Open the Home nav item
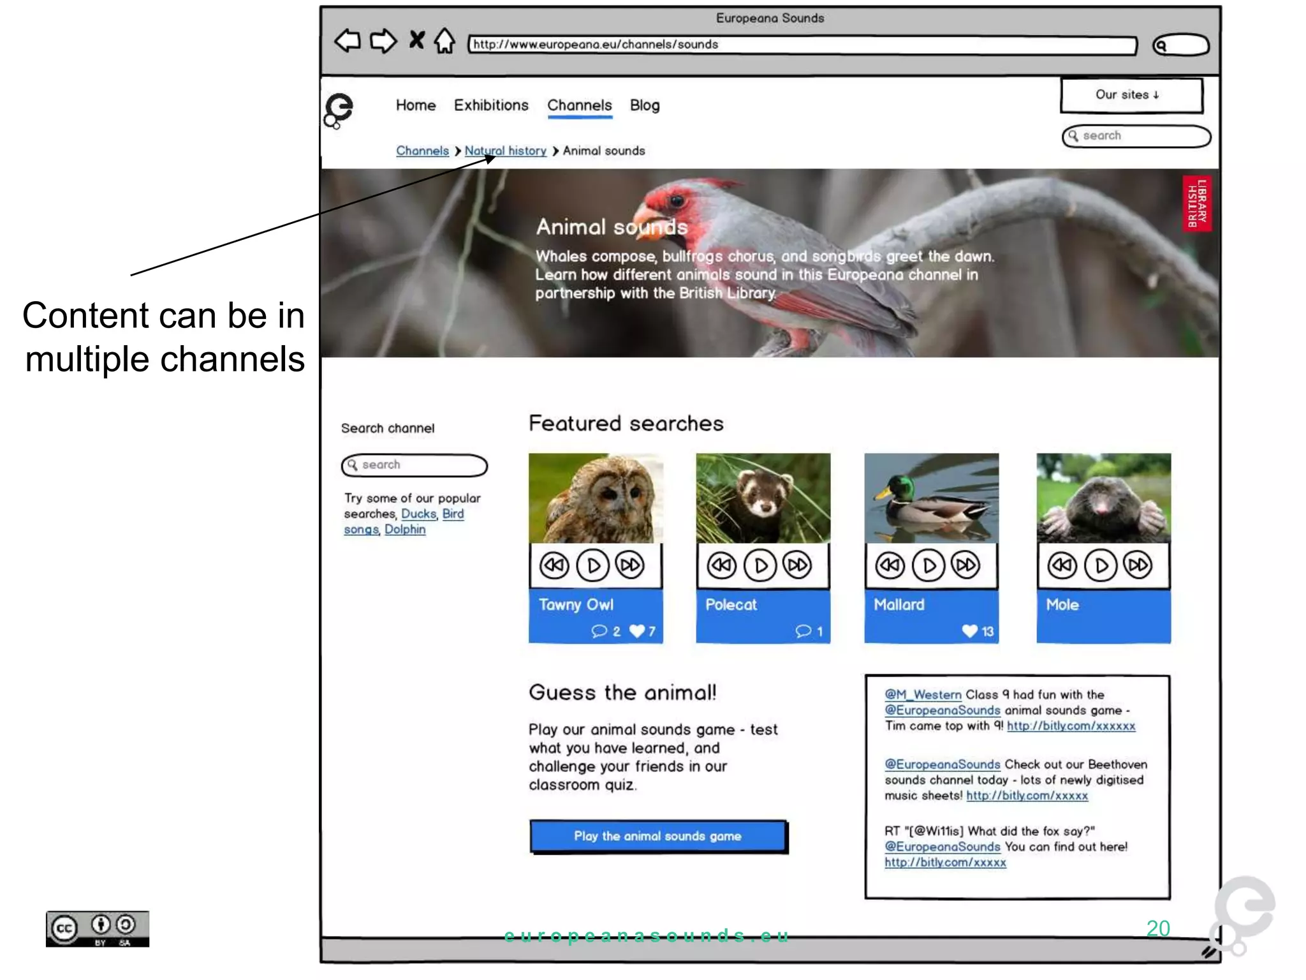1306x980 pixels. pos(416,105)
